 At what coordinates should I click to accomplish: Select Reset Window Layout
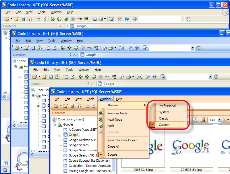(x=123, y=140)
